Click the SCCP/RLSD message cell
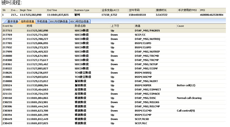This screenshot has height=127, width=230. point(142,119)
